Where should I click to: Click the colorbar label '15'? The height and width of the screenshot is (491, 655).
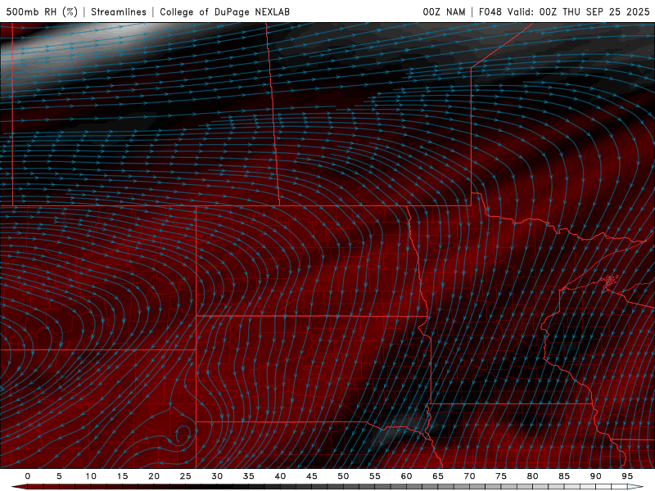(122, 476)
